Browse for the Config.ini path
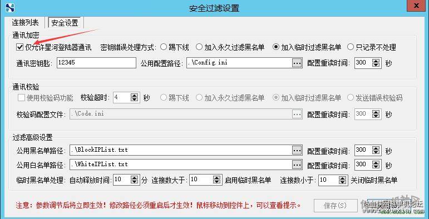 [x=297, y=63]
